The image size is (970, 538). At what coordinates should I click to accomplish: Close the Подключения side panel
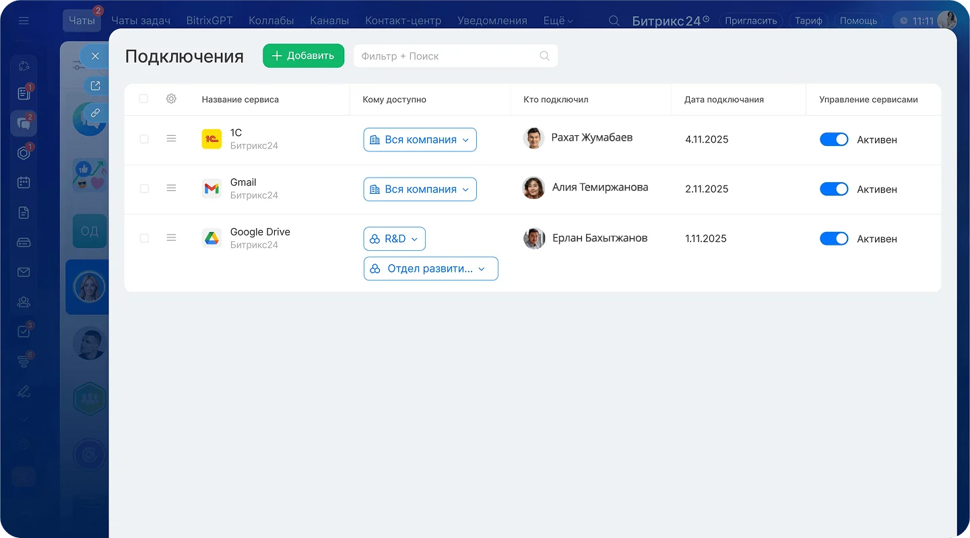[95, 56]
